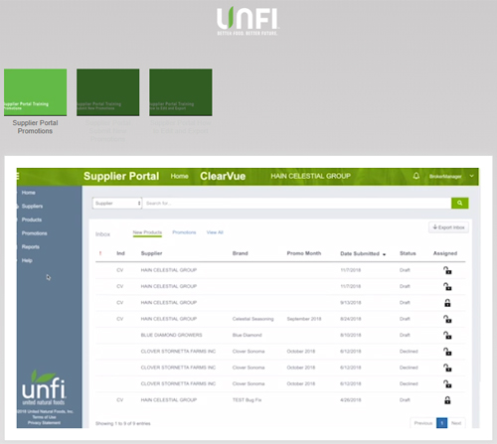The image size is (497, 444).
Task: Sort by the Promo Month column header
Action: click(x=304, y=253)
